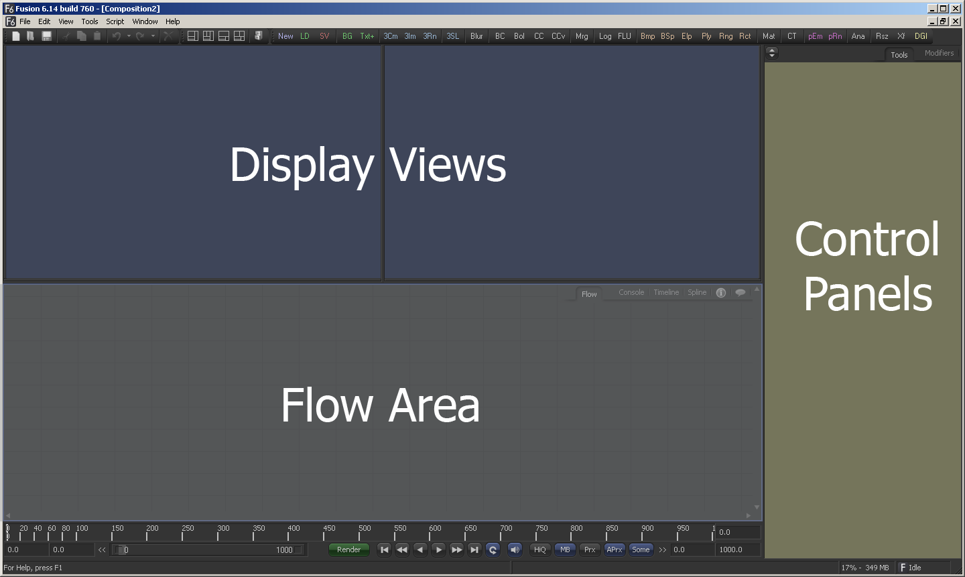Open the Script menu
Viewport: 965px width, 577px height.
pyautogui.click(x=115, y=21)
